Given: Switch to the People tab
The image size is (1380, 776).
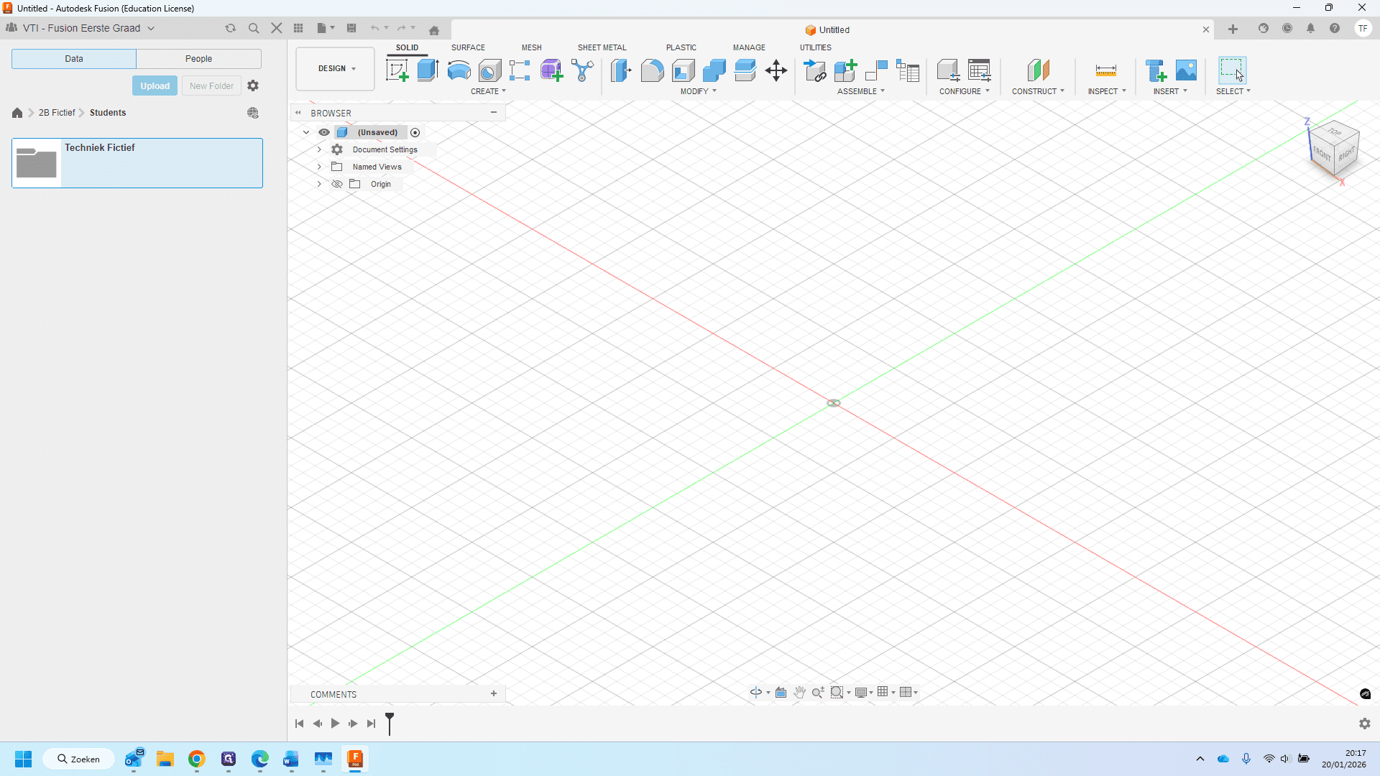Looking at the screenshot, I should (199, 59).
